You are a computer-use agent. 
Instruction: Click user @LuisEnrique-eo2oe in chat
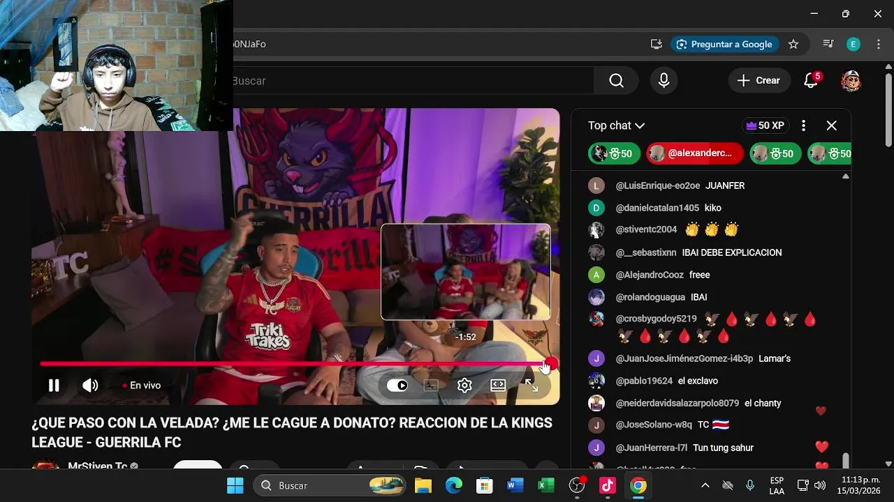pyautogui.click(x=657, y=185)
